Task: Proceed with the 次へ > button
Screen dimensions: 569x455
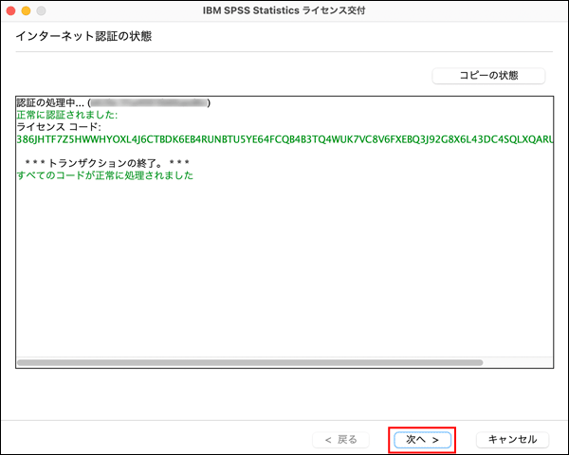Action: pyautogui.click(x=422, y=440)
